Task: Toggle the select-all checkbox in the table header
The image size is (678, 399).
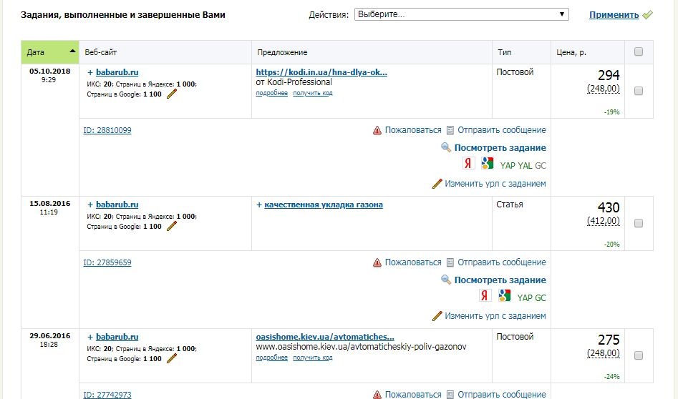Action: [x=639, y=51]
